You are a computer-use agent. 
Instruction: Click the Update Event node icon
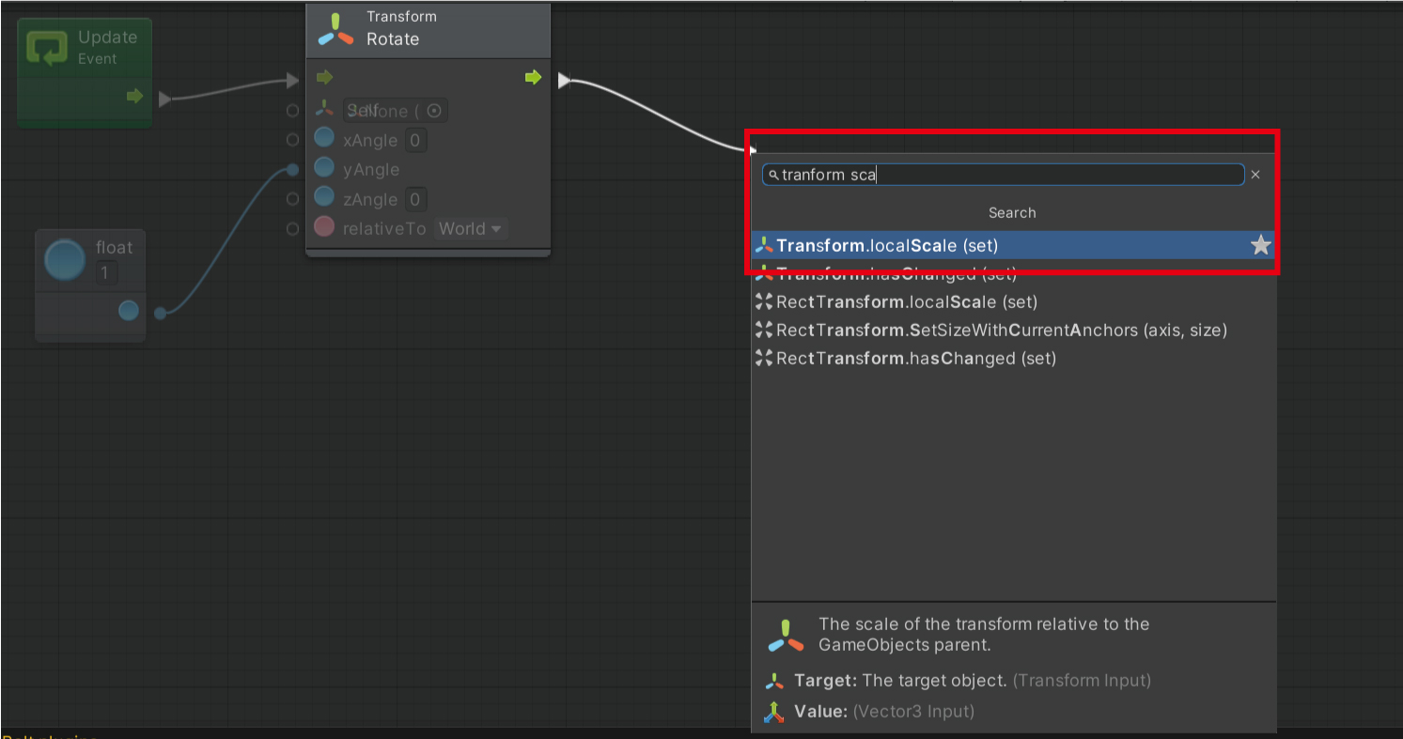[x=47, y=47]
